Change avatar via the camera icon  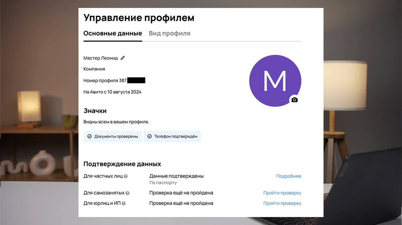pos(294,100)
